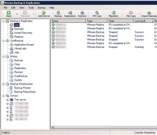The width and height of the screenshot is (157, 135).
Task: Collapse the Servers tree node
Action: 3,96
